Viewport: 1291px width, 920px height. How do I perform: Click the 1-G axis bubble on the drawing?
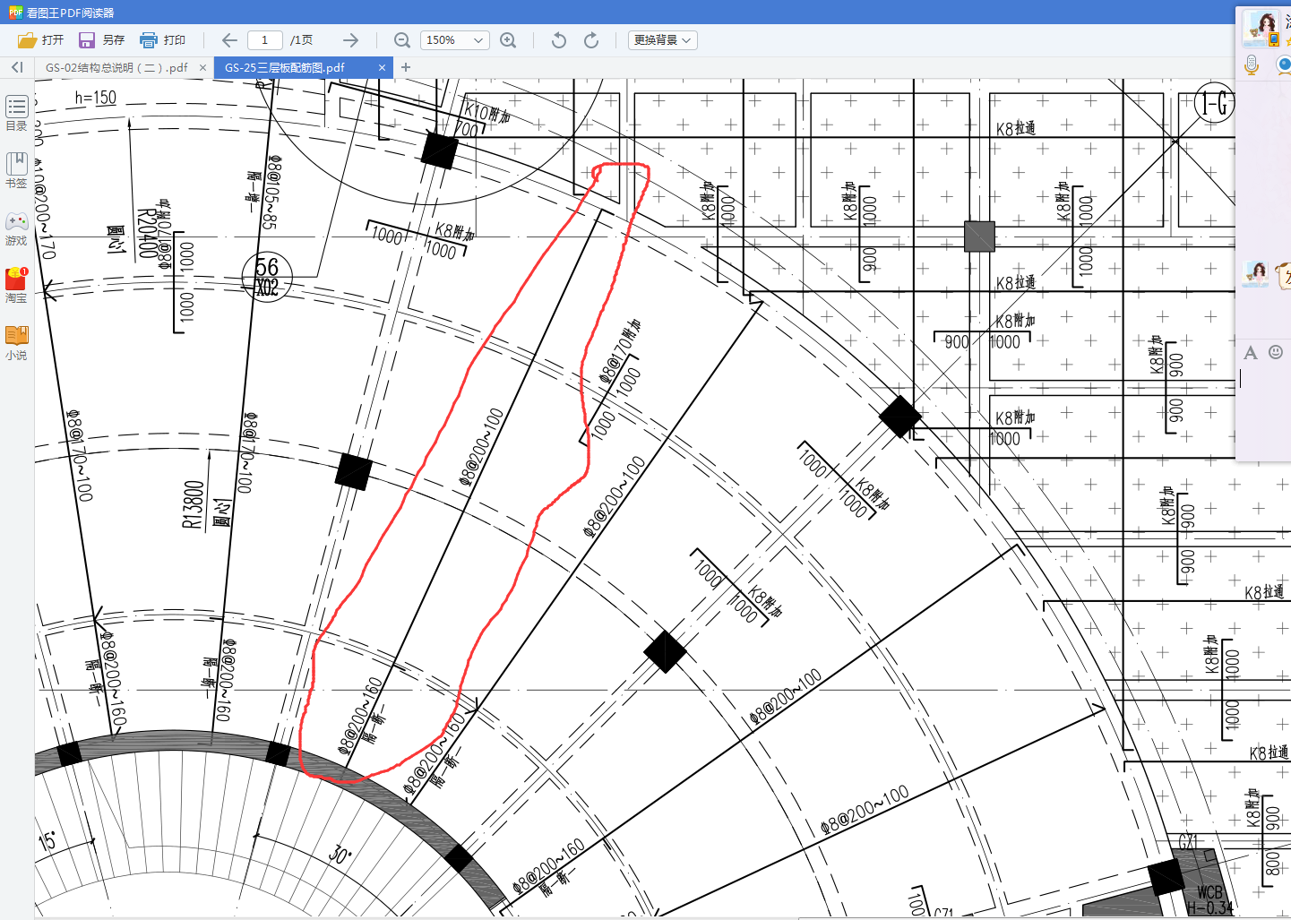[1215, 105]
